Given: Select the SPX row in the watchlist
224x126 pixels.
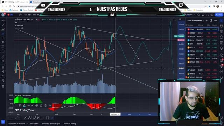Looking at the screenshot, I should coord(202,29).
